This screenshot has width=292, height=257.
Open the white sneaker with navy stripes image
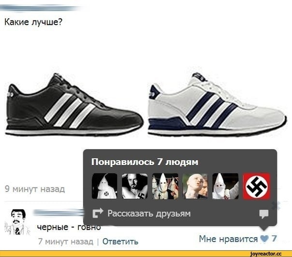coord(218,105)
